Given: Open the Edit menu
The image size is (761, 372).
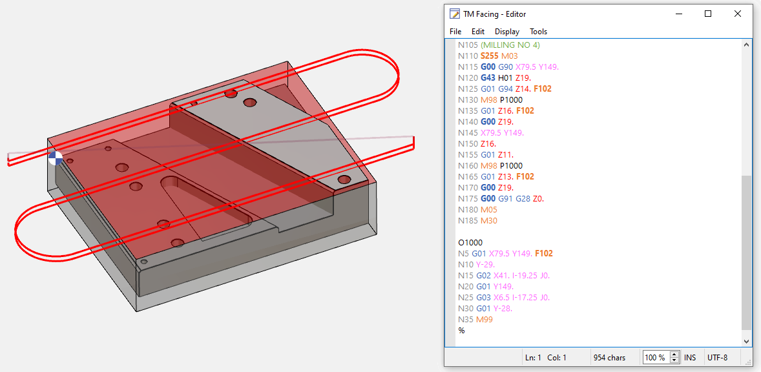Looking at the screenshot, I should point(478,31).
